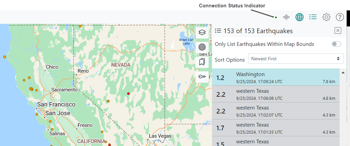Screen dimensions: 350x146
Task: Click the orange earthquake marker near Chico
Action: (29, 78)
